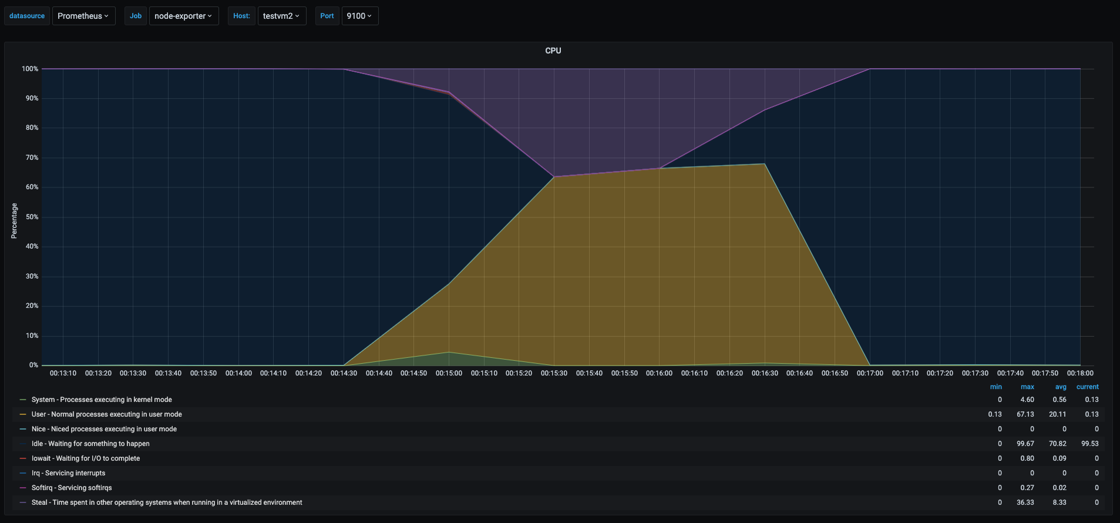This screenshot has height=523, width=1120.
Task: Click the System series color swatch
Action: (23, 400)
